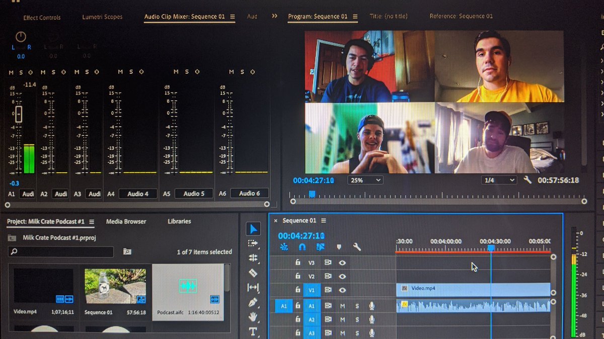The height and width of the screenshot is (339, 604).
Task: Click the Audio 6 channel name field
Action: 249,193
